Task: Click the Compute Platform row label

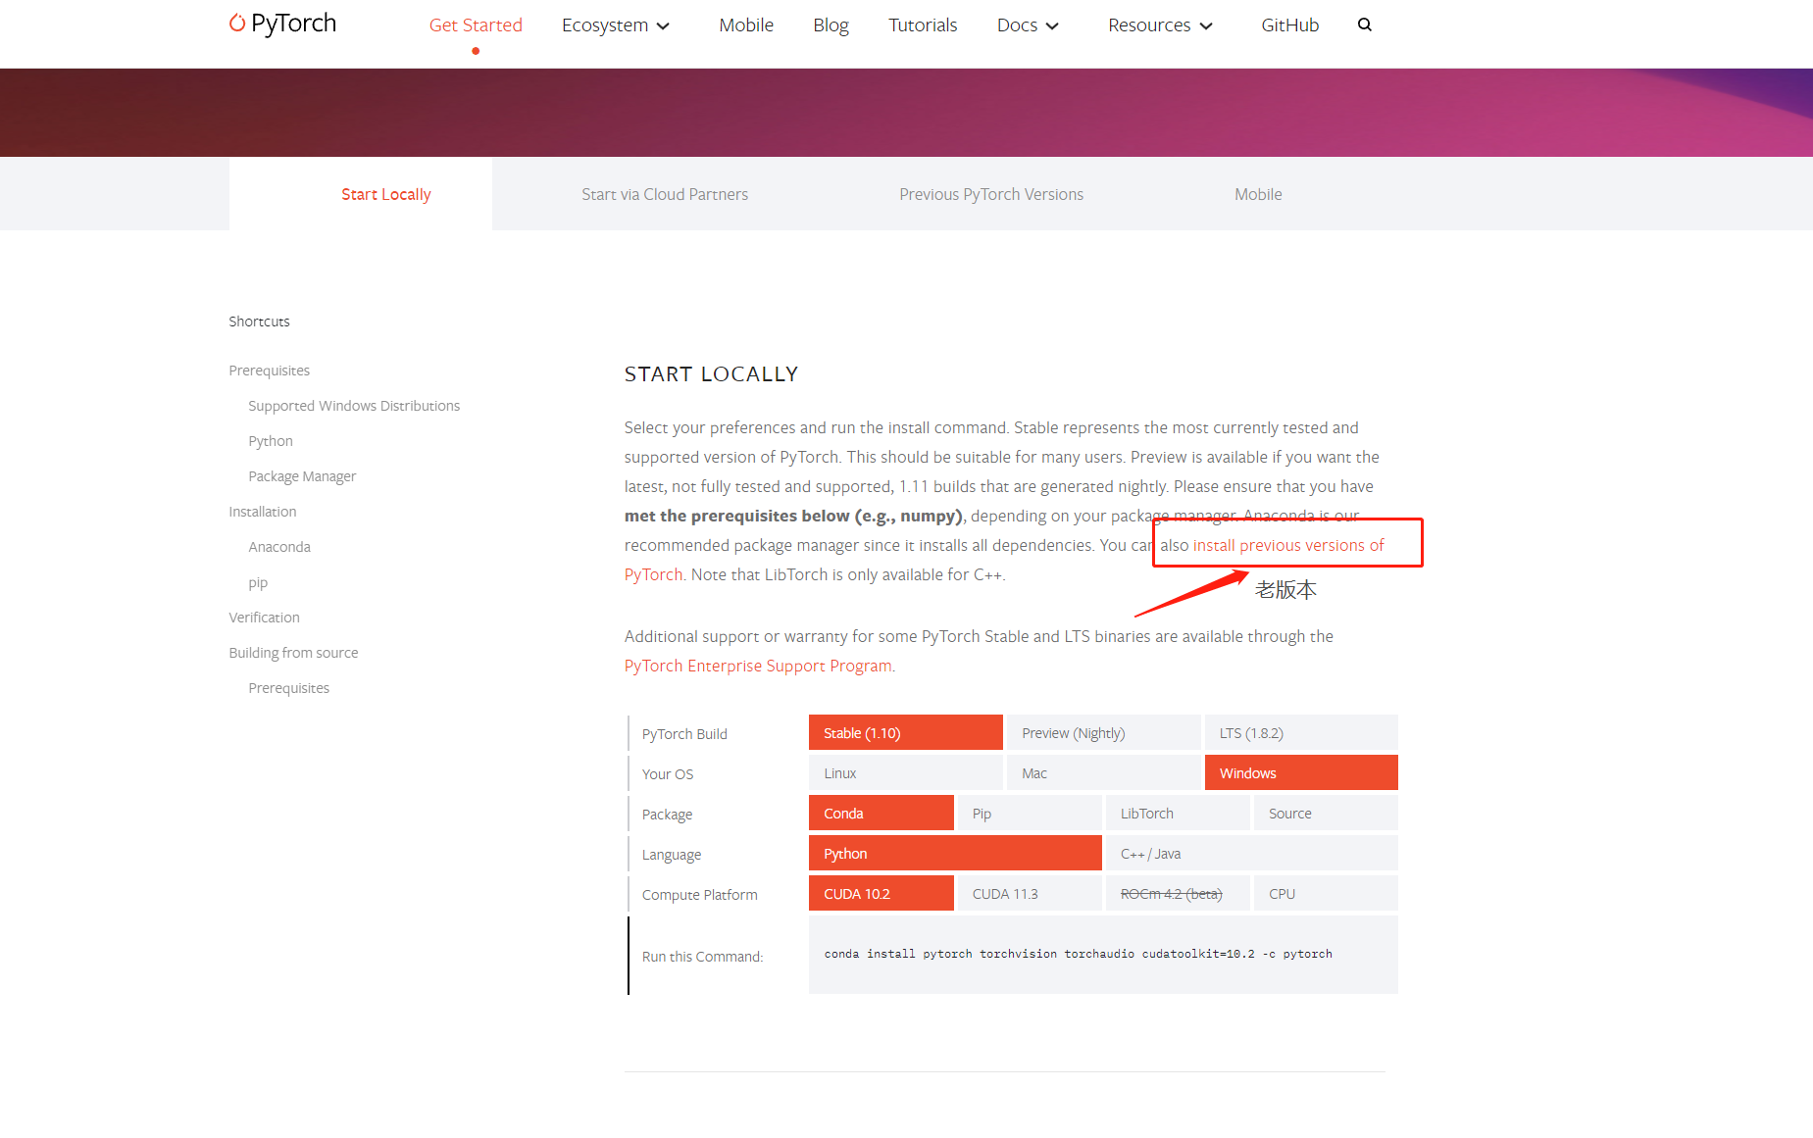Action: 699,895
